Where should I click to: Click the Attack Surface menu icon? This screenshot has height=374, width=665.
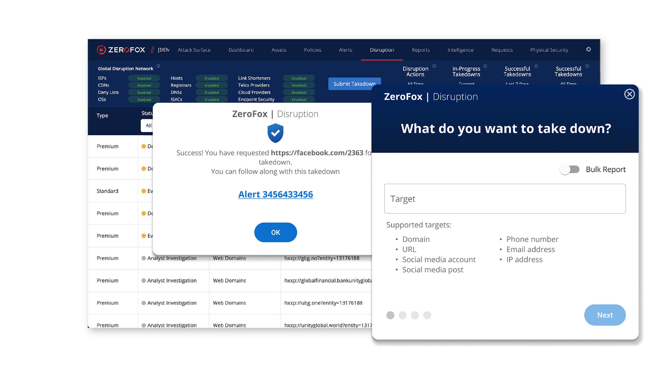[x=194, y=49]
